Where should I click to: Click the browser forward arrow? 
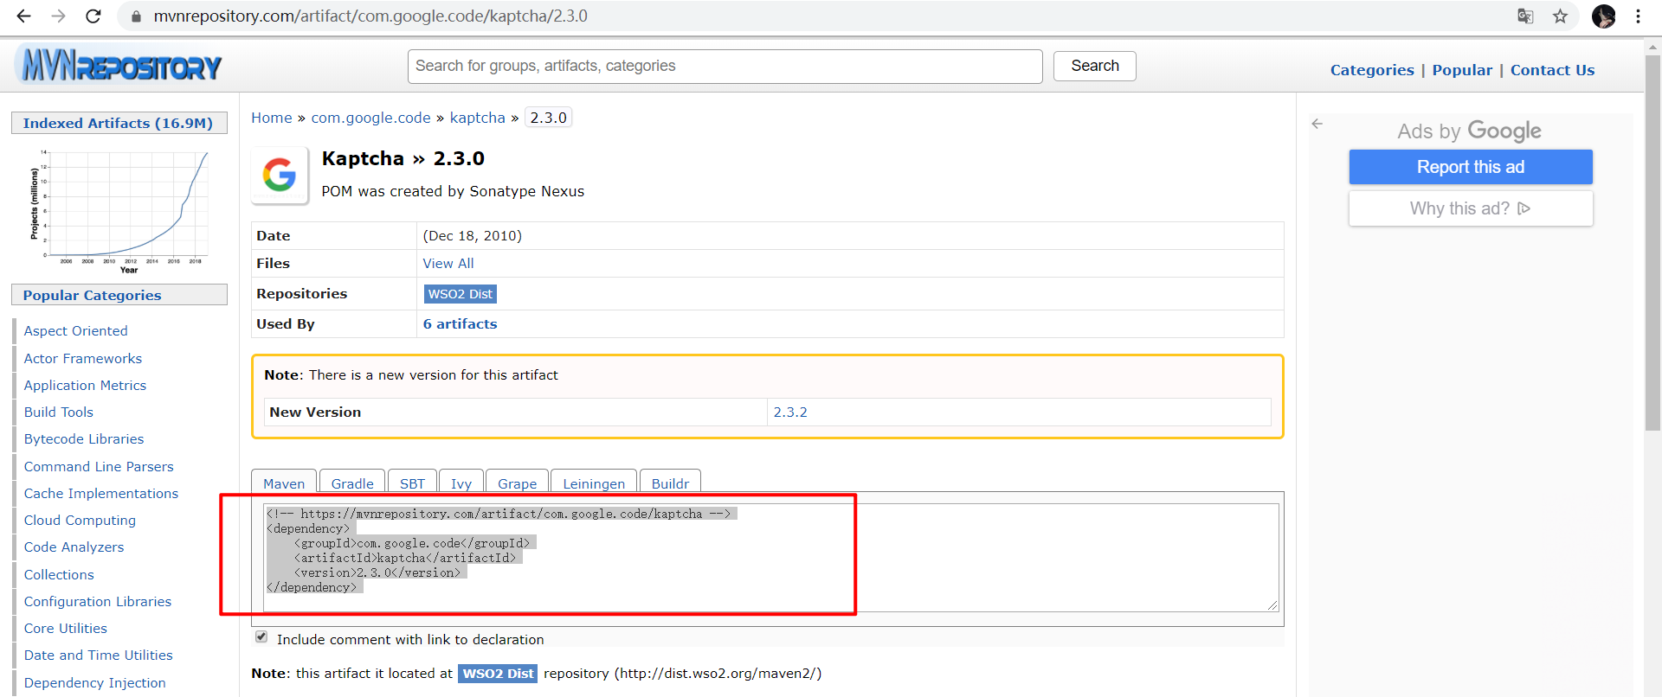(x=58, y=16)
